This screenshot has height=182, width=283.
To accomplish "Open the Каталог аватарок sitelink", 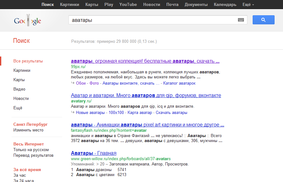I will [179, 83].
